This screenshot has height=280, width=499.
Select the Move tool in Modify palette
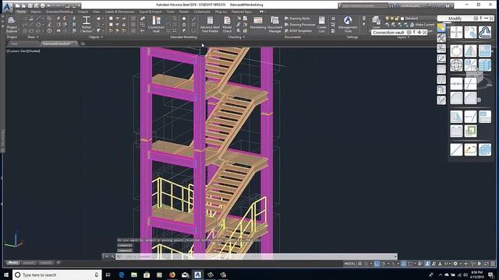456,33
